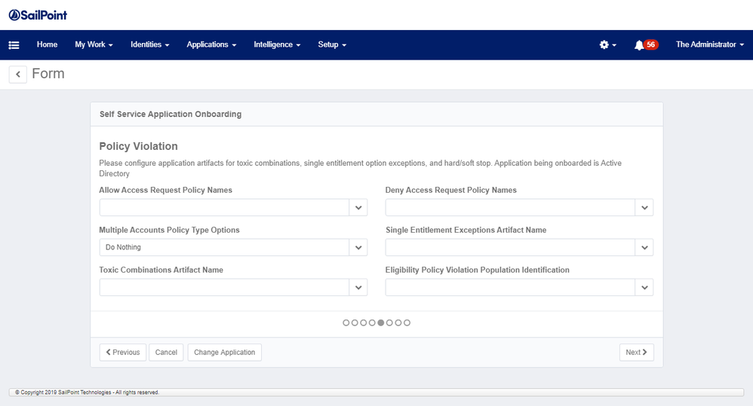Expand Deny Access Request Policy Names dropdown

pos(644,207)
